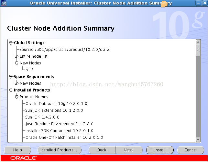Image resolution: width=208 pixels, height=162 pixels.
Task: Select Oracle Database 10g 10.2.0.1.0 row
Action: click(56, 104)
